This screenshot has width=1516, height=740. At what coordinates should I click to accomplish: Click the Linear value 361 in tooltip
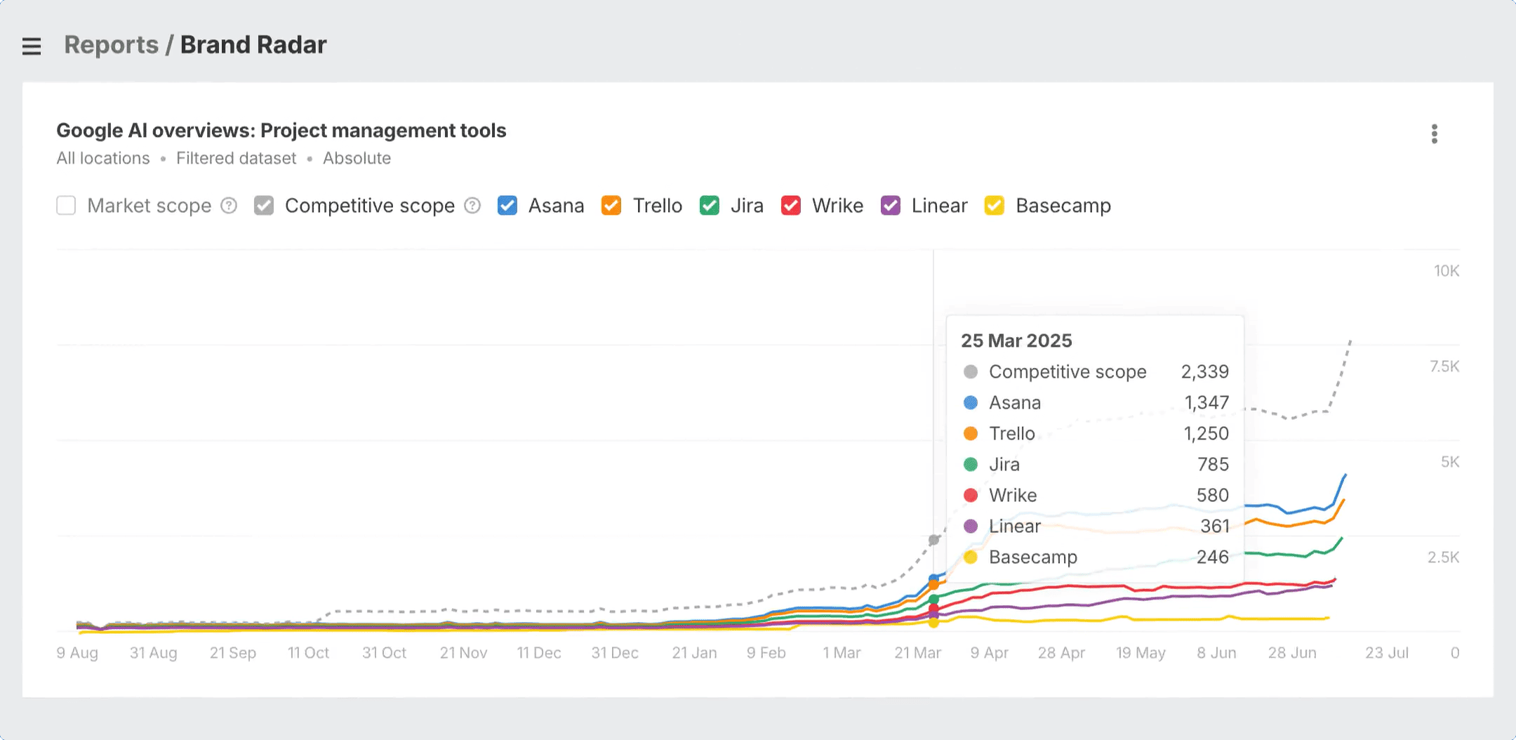(1215, 527)
